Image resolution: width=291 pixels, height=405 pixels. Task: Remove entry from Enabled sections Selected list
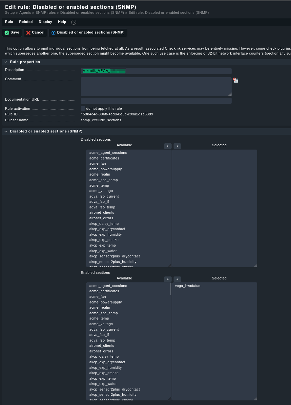(x=177, y=279)
